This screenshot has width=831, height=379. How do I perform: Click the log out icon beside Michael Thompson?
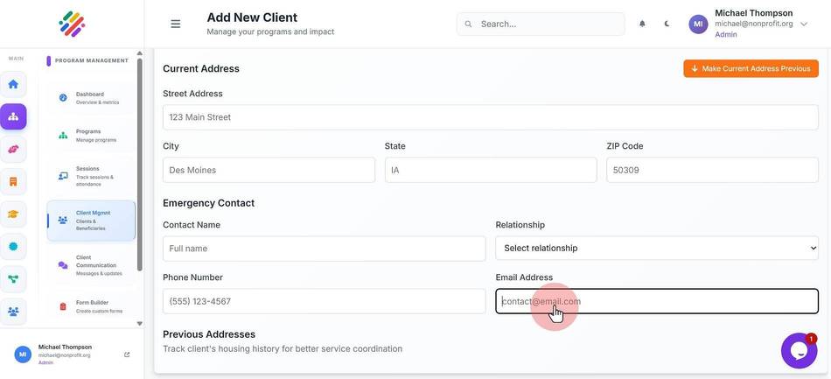pos(127,354)
